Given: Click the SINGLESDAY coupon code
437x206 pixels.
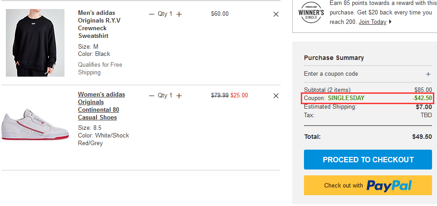Looking at the screenshot, I should 346,98.
